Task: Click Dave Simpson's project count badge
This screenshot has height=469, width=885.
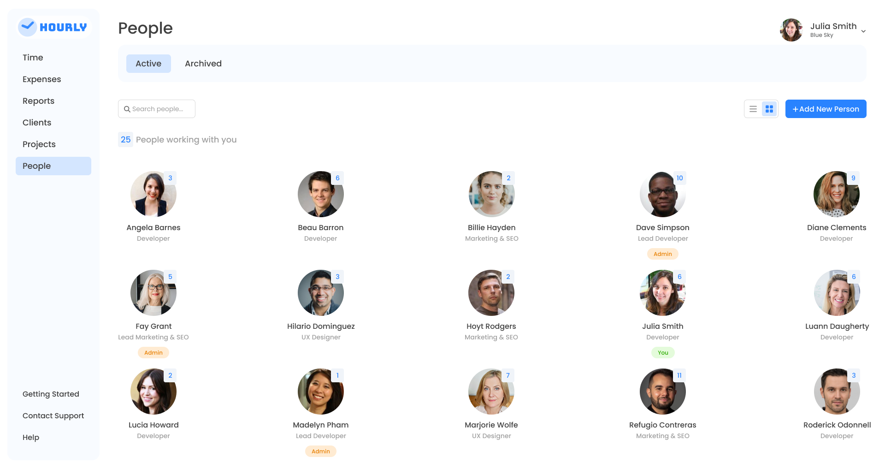Action: [679, 178]
